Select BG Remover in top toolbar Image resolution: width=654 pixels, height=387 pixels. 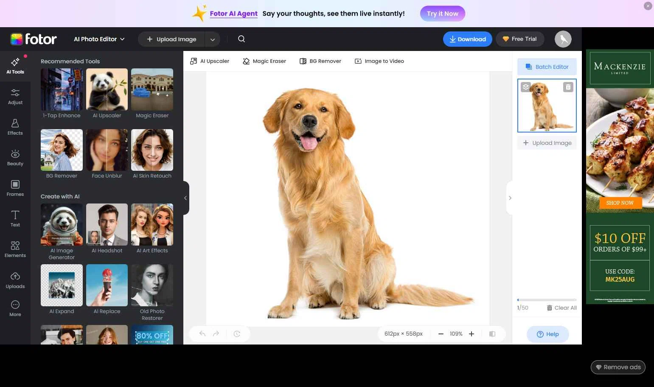point(320,61)
